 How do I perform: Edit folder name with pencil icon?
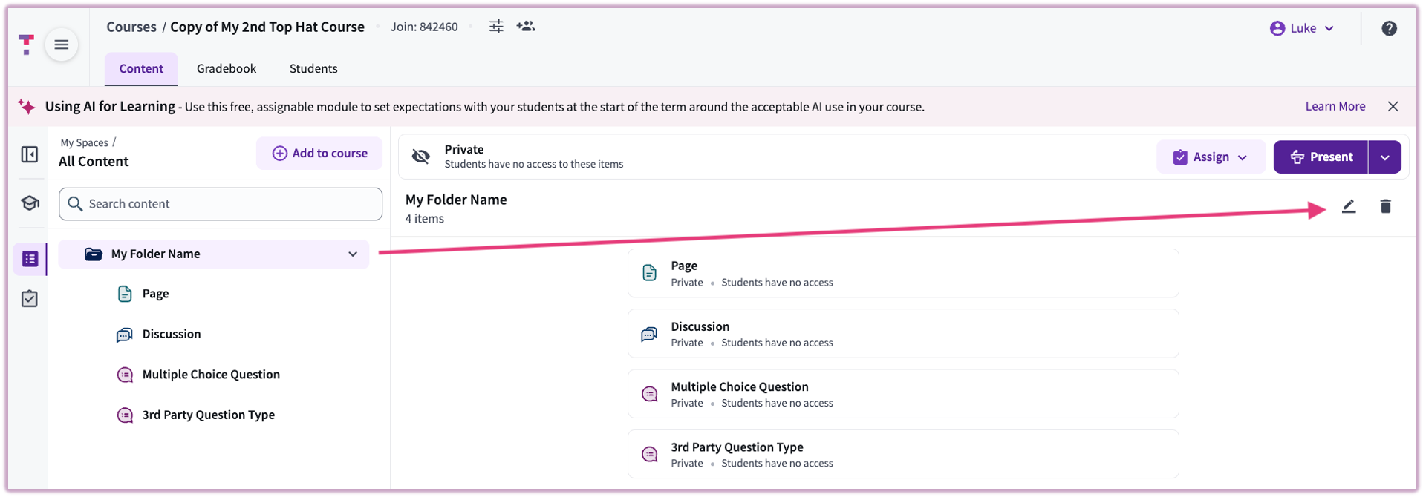[1349, 206]
